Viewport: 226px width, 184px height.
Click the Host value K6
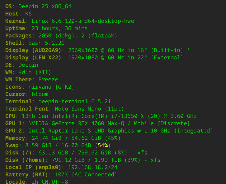(x=28, y=14)
